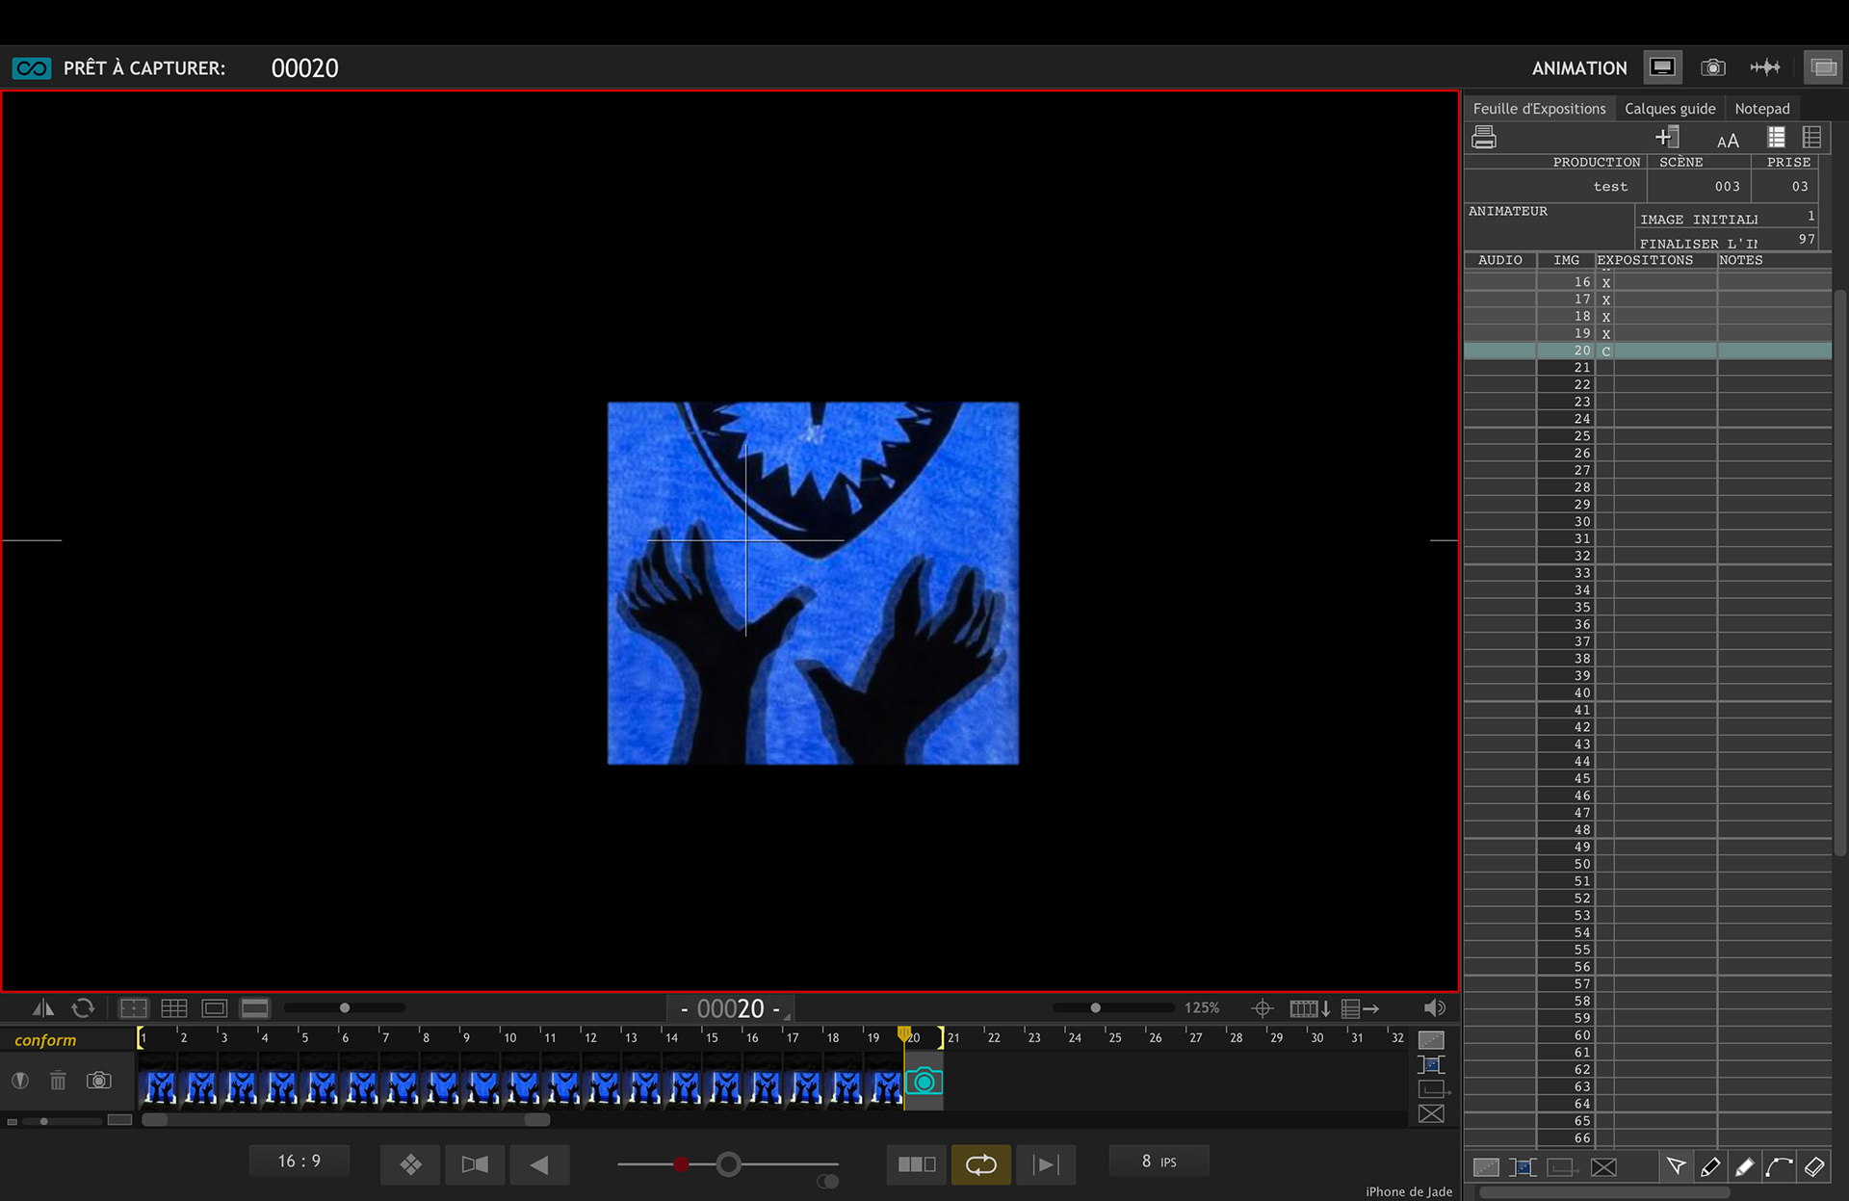Select the pencil drawing tool

pyautogui.click(x=1710, y=1167)
